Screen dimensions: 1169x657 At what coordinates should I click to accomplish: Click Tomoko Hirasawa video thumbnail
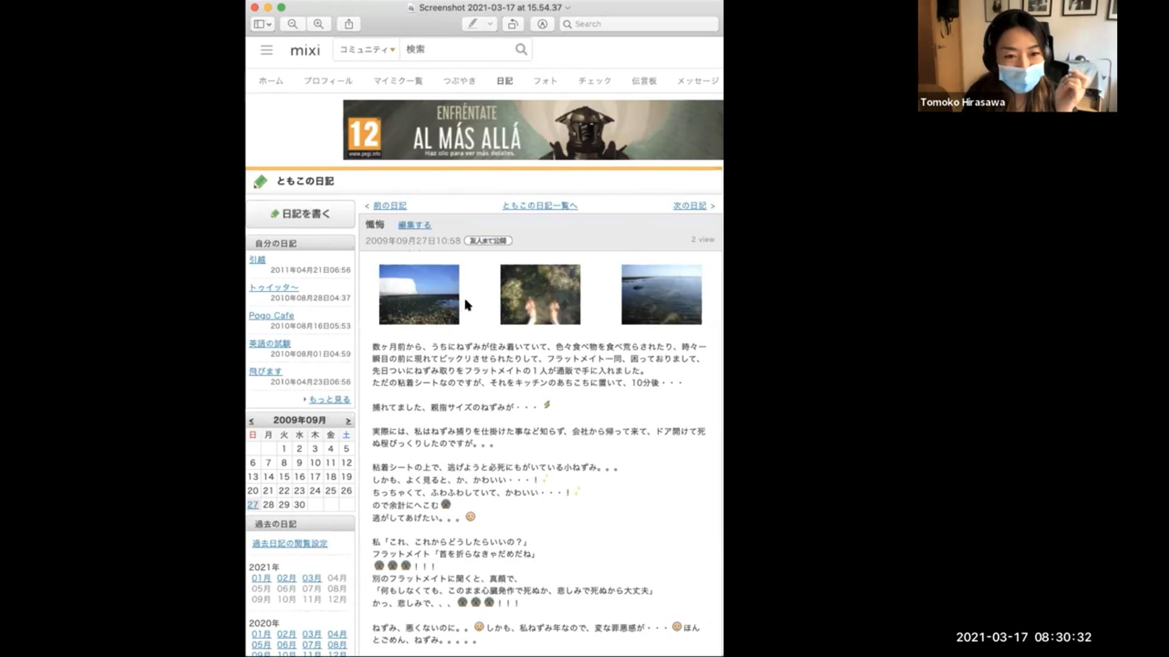1017,55
